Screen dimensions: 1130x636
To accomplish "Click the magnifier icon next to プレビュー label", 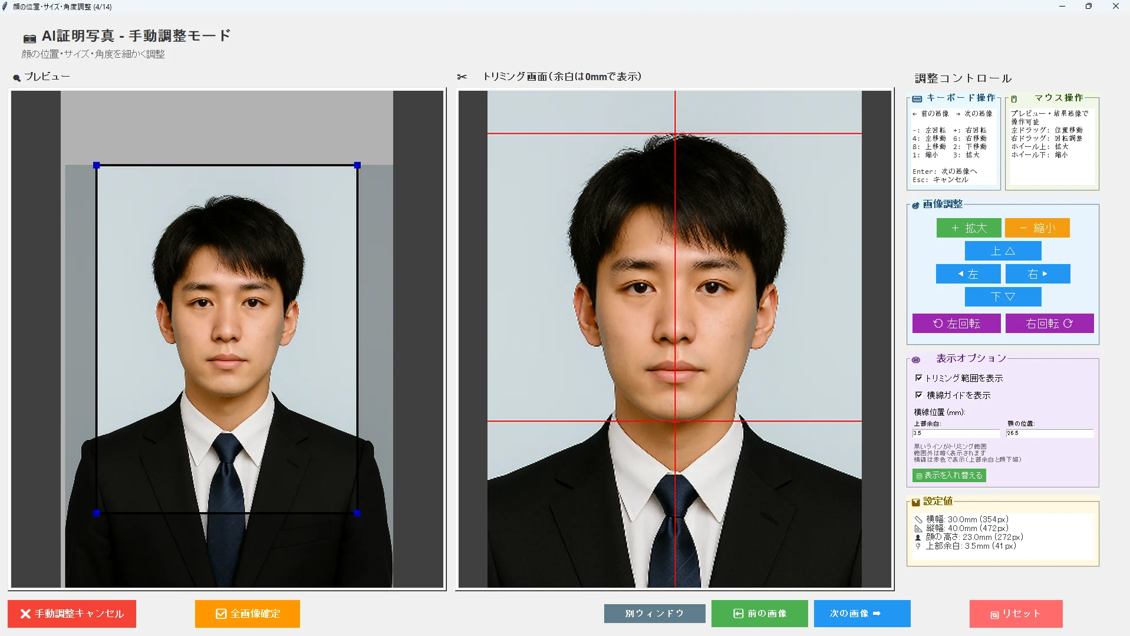I will click(16, 76).
